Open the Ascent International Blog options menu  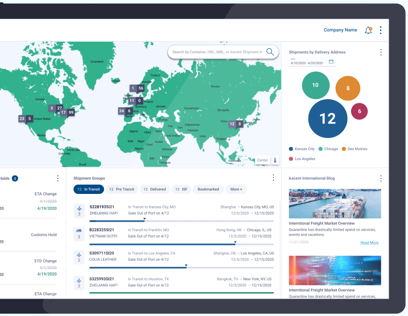coord(381,178)
